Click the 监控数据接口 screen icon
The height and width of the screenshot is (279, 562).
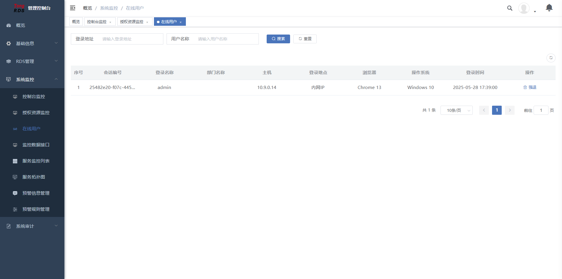click(x=15, y=145)
